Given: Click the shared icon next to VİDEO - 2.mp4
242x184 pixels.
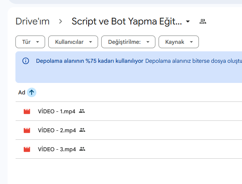Looking at the screenshot, I should (x=82, y=130).
